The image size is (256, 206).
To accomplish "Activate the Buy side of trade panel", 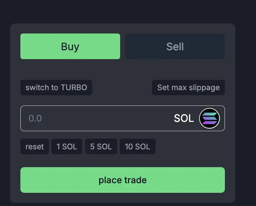I will 70,46.
